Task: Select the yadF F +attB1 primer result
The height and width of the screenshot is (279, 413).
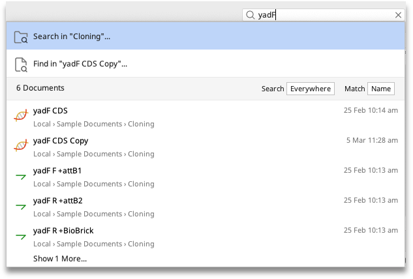Action: (x=206, y=177)
